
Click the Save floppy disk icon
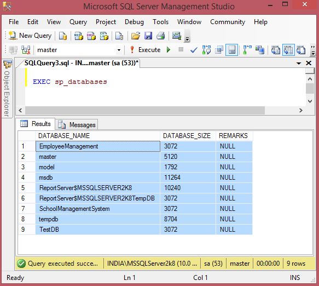click(148, 36)
